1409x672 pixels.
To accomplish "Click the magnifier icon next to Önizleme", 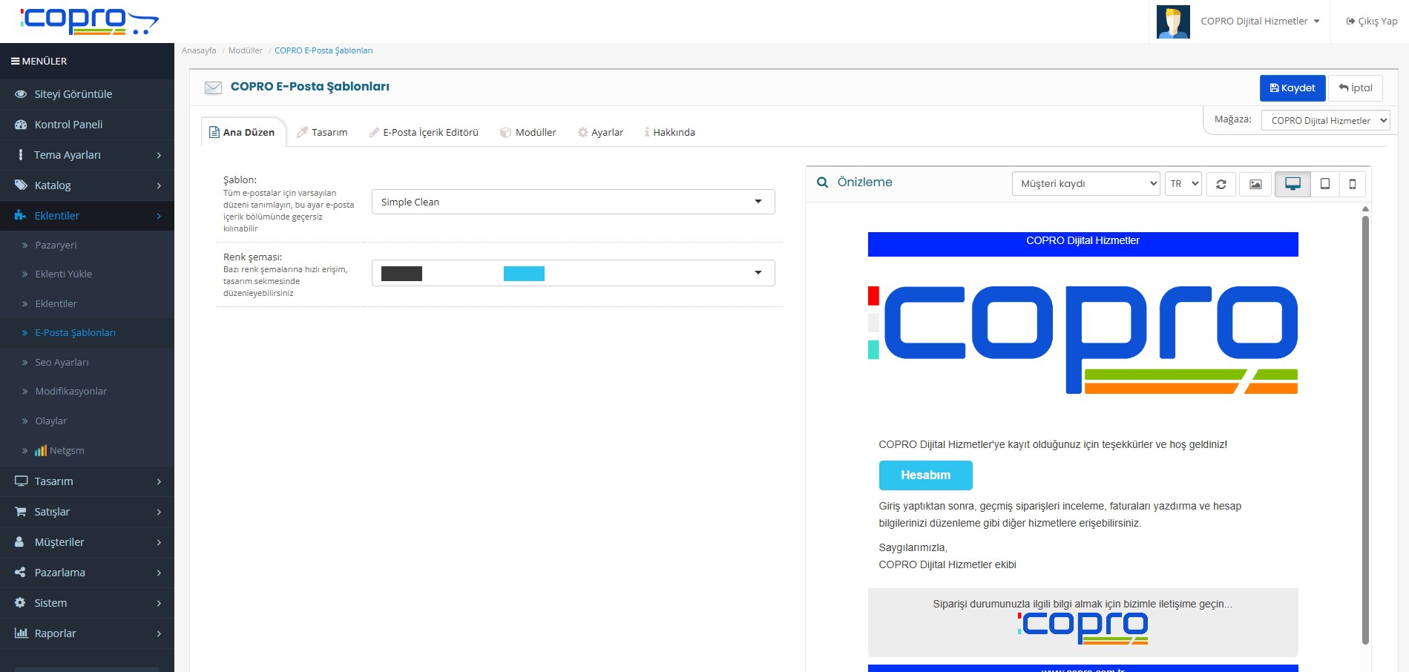I will click(822, 182).
